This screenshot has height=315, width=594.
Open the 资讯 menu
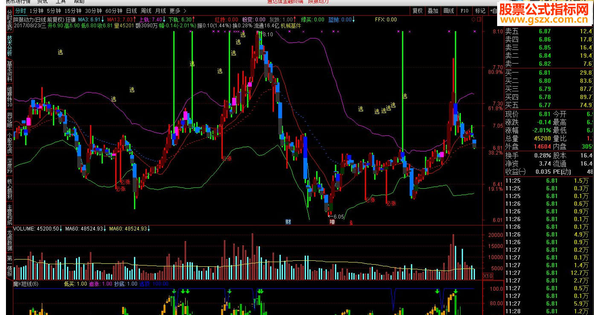42,2
